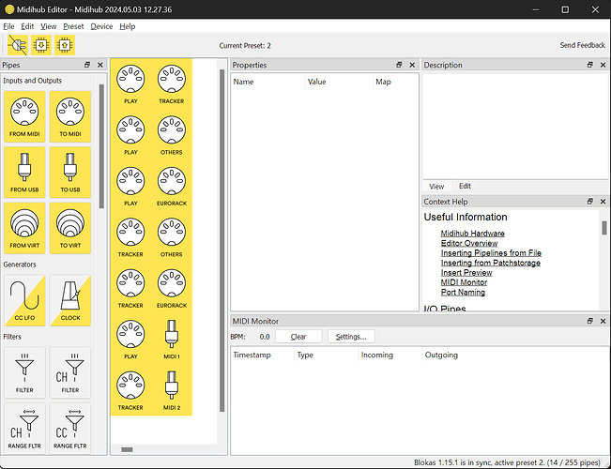This screenshot has width=611, height=469.
Task: Select the OTHERS pipe next to TRACKER
Action: click(x=172, y=237)
